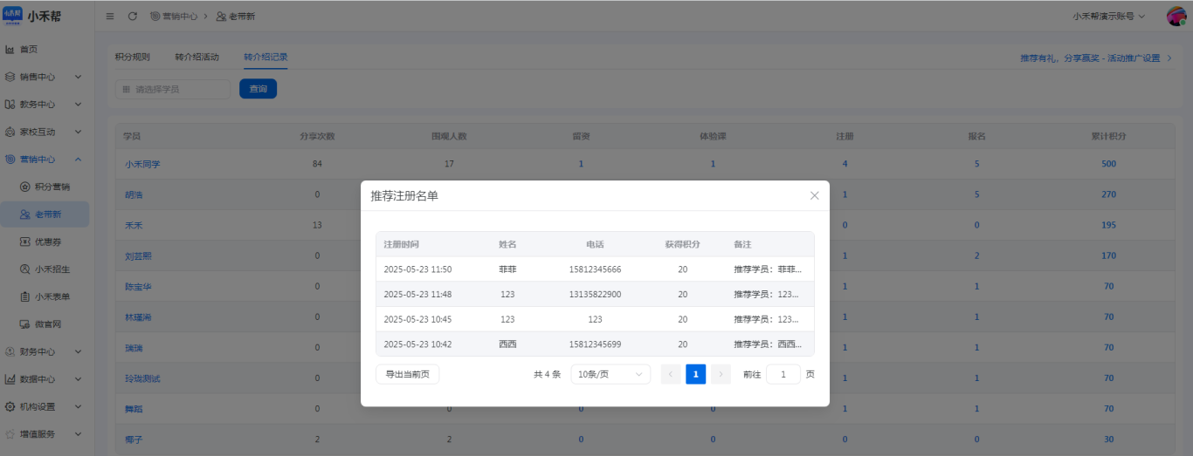Click the refresh page icon
Screen dimensions: 1193x456
[133, 17]
